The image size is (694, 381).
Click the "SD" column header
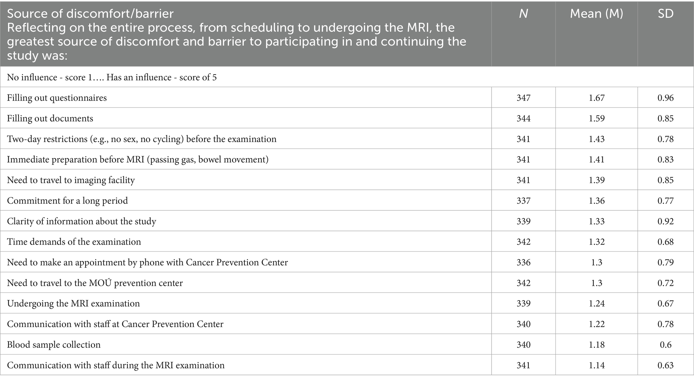click(x=665, y=13)
